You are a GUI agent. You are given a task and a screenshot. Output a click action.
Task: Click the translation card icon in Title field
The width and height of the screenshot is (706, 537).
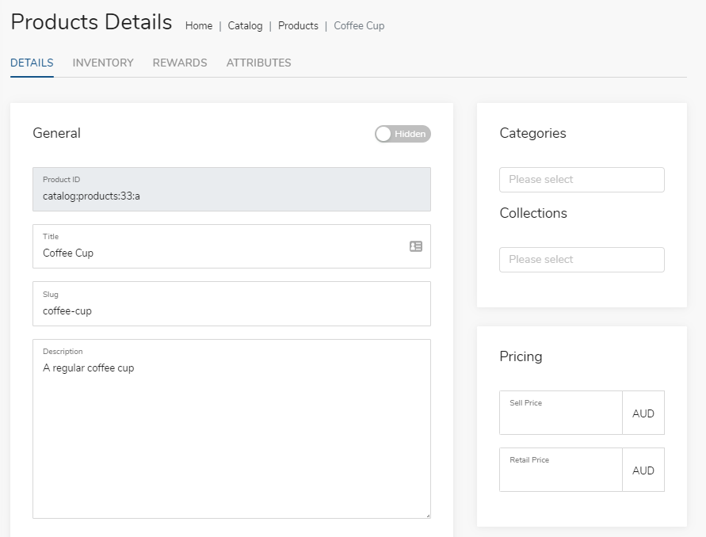click(x=415, y=246)
